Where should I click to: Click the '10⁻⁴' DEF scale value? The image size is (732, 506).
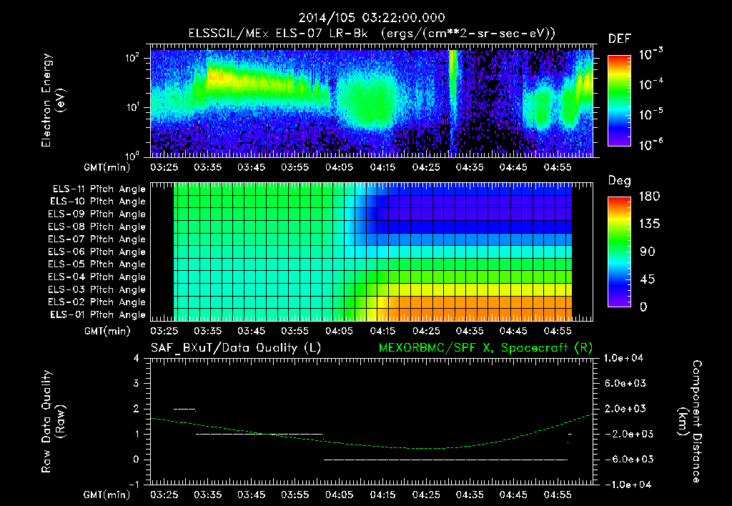(x=651, y=84)
